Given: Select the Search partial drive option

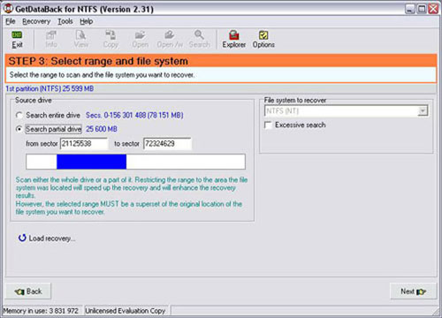Looking at the screenshot, I should coord(19,129).
